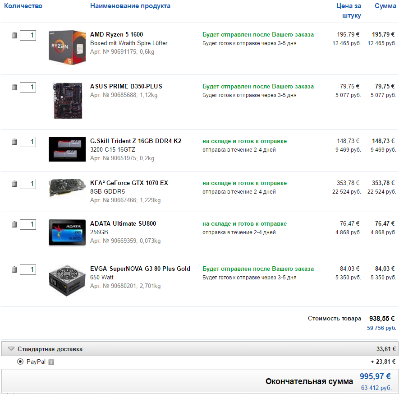The height and width of the screenshot is (394, 399).
Task: Click quantity box for G.Skill Trident Z
Action: [28, 142]
